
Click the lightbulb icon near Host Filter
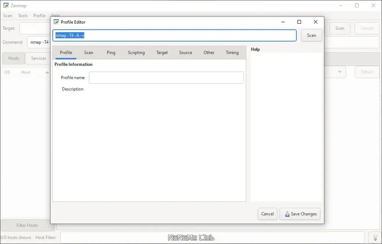[x=375, y=238]
